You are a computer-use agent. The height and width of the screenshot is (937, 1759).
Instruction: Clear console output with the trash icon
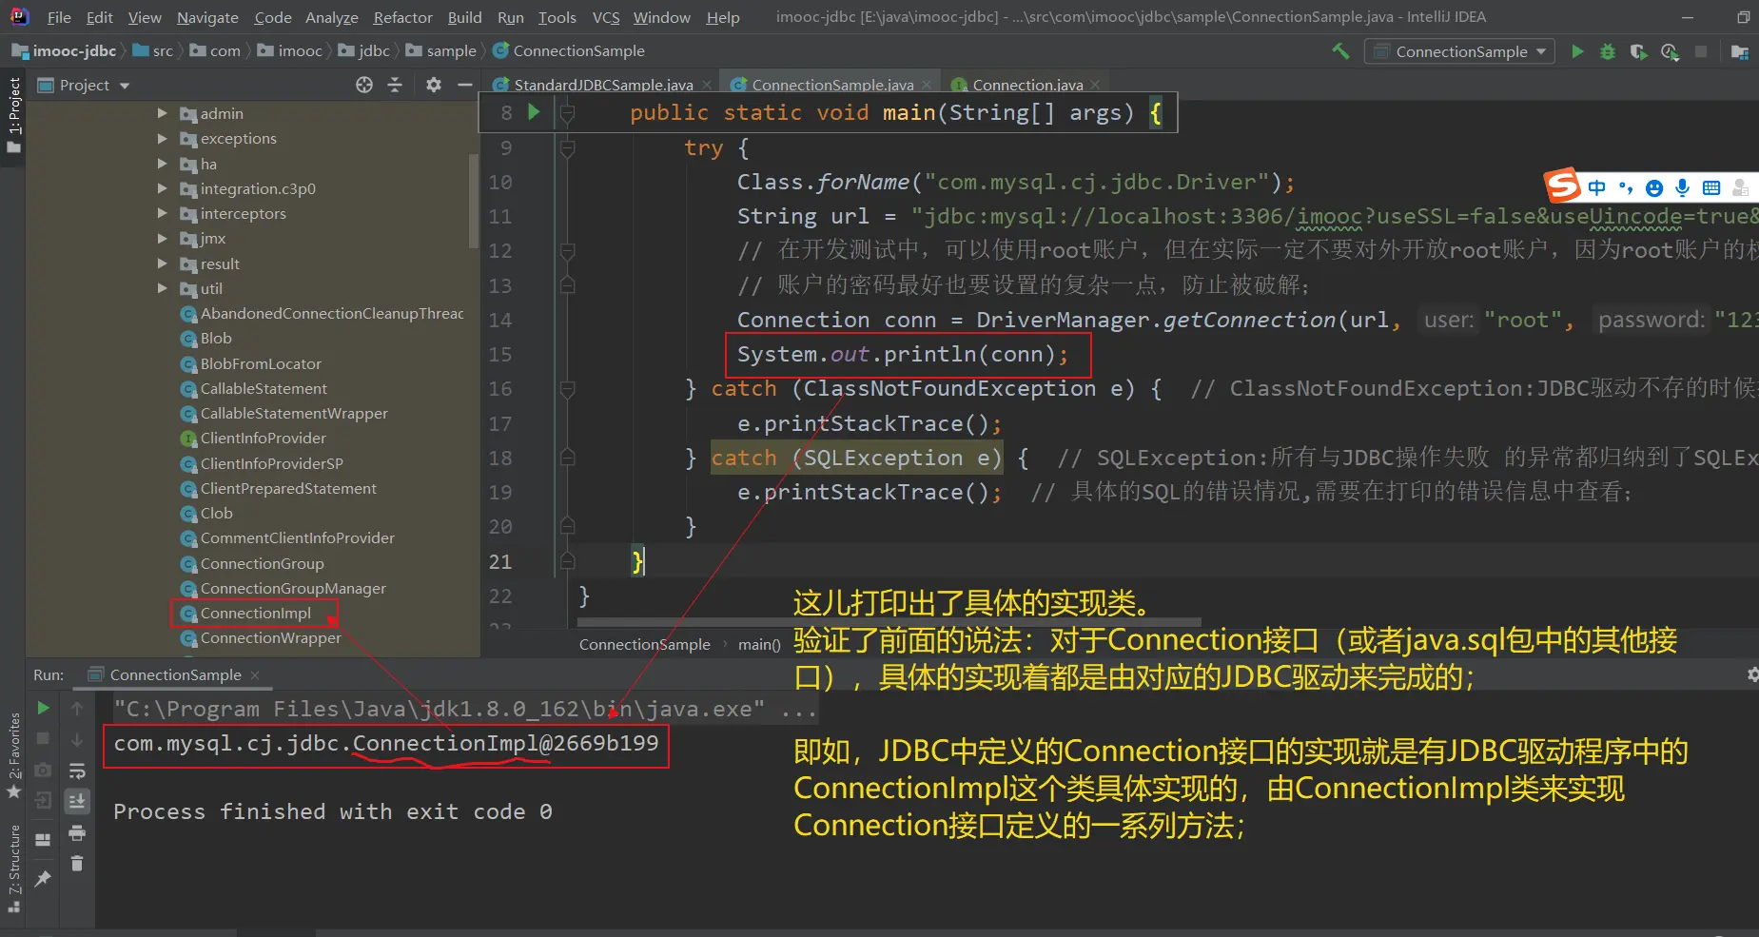pyautogui.click(x=77, y=864)
